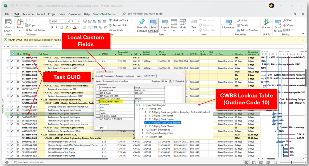Click Respect Links

tap(118, 25)
